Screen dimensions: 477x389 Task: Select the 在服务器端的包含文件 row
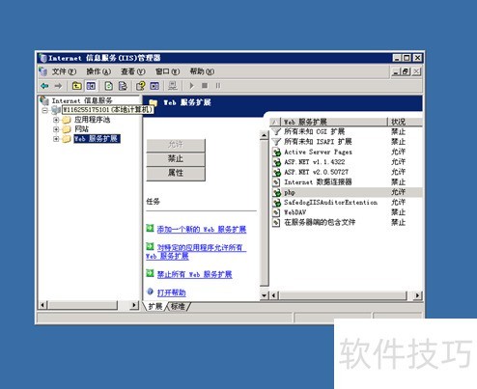pos(347,222)
